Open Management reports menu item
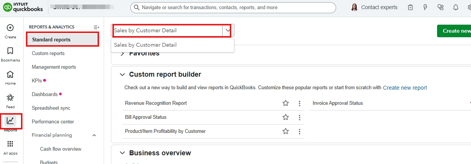The height and width of the screenshot is (164, 471). [54, 67]
